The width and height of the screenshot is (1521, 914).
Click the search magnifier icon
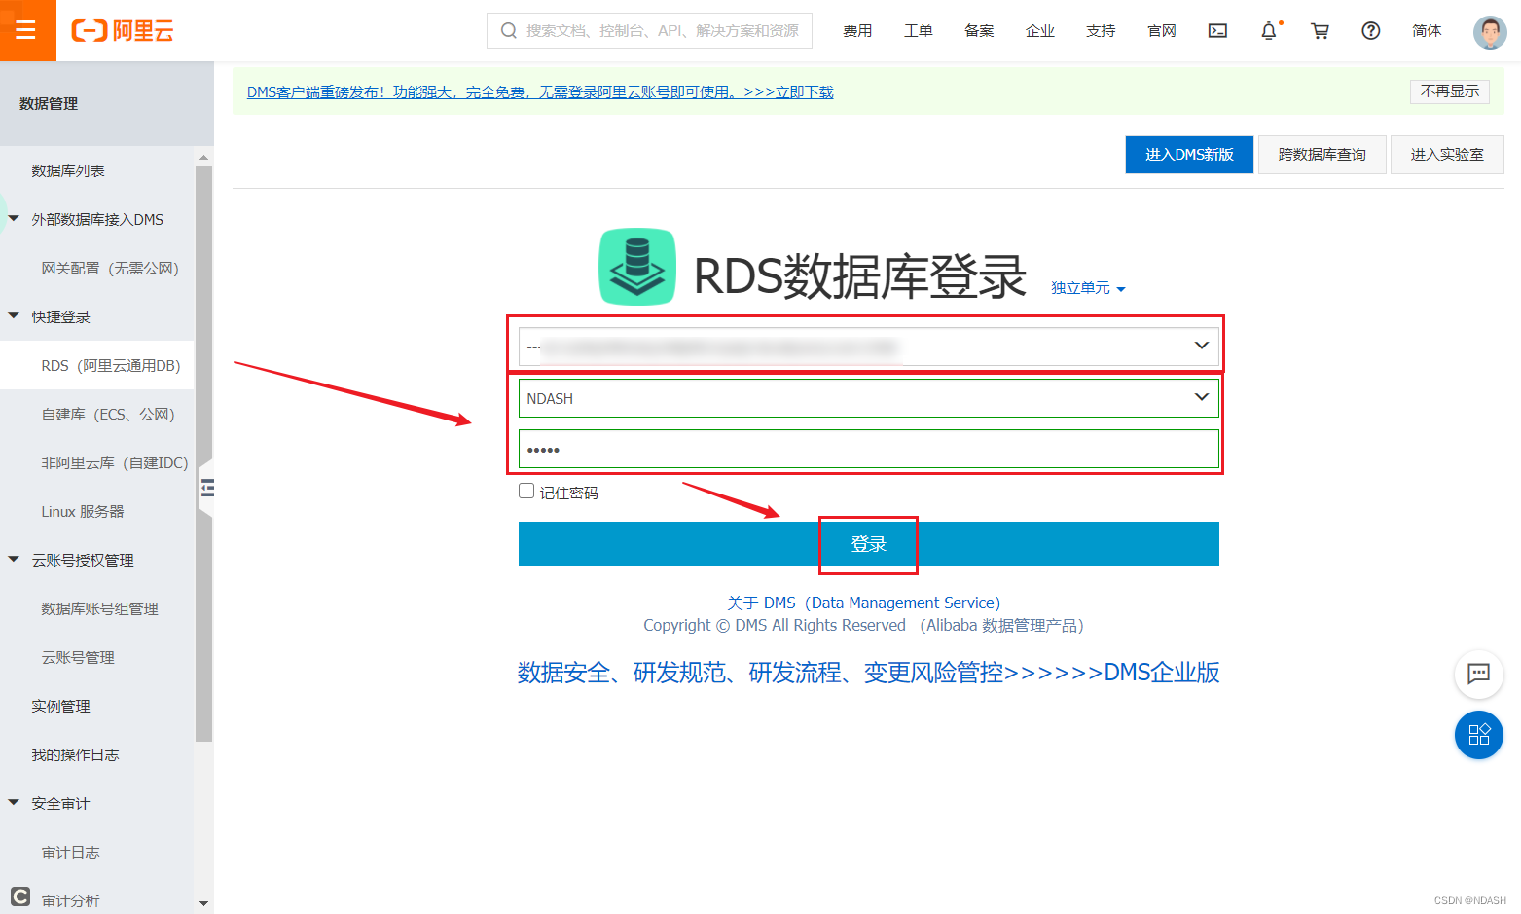click(508, 31)
